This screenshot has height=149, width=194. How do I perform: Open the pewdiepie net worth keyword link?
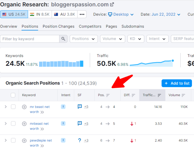tap(41, 143)
